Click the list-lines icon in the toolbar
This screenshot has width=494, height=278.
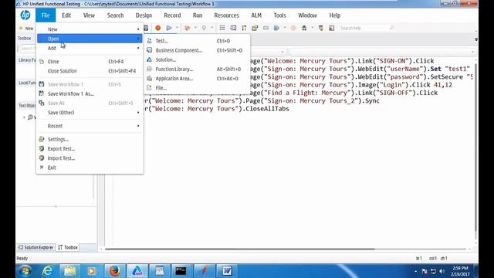pos(222,28)
